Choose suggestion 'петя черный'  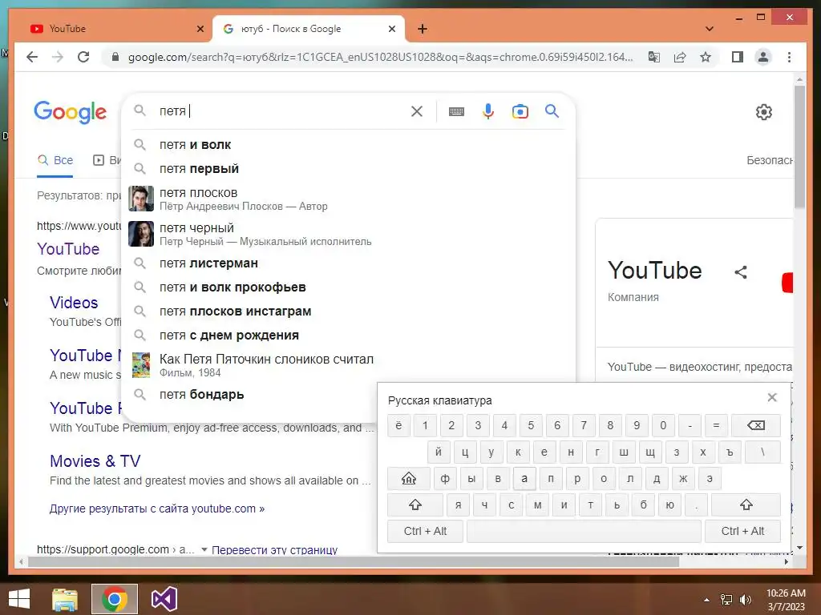point(348,234)
